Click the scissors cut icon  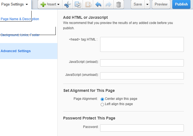tap(68, 4)
